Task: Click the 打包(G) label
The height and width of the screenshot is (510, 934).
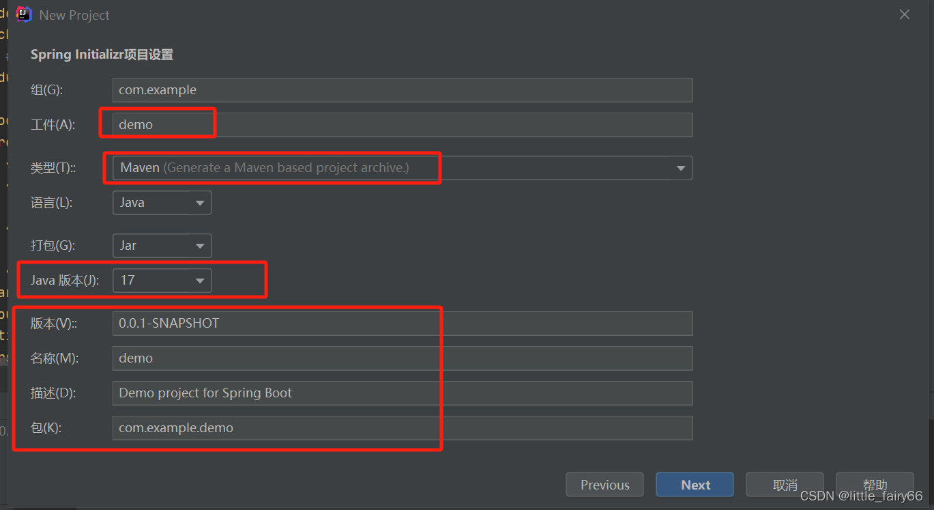Action: point(53,246)
